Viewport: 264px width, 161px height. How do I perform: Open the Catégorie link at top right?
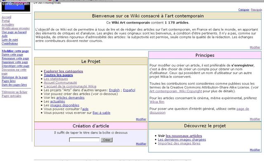coord(244,10)
